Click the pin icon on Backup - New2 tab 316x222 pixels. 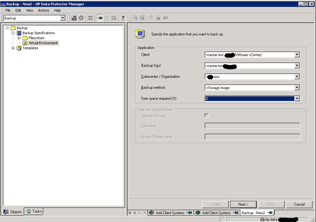[270, 213]
